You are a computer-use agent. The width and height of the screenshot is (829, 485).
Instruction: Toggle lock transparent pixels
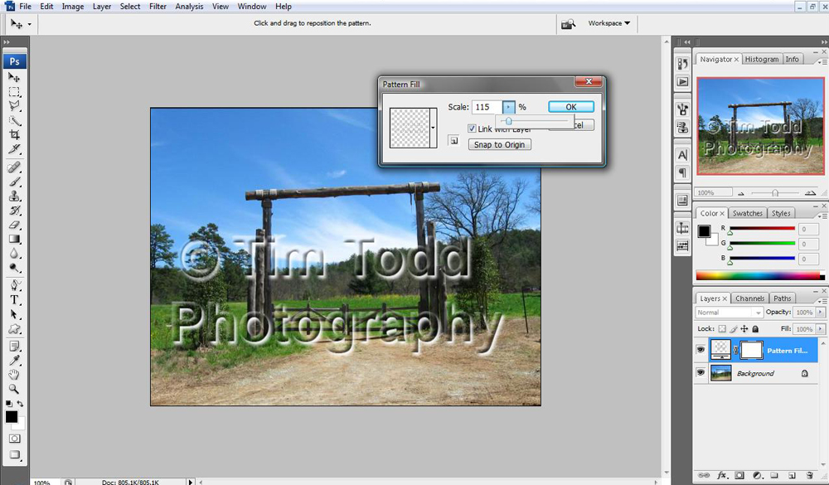[722, 329]
